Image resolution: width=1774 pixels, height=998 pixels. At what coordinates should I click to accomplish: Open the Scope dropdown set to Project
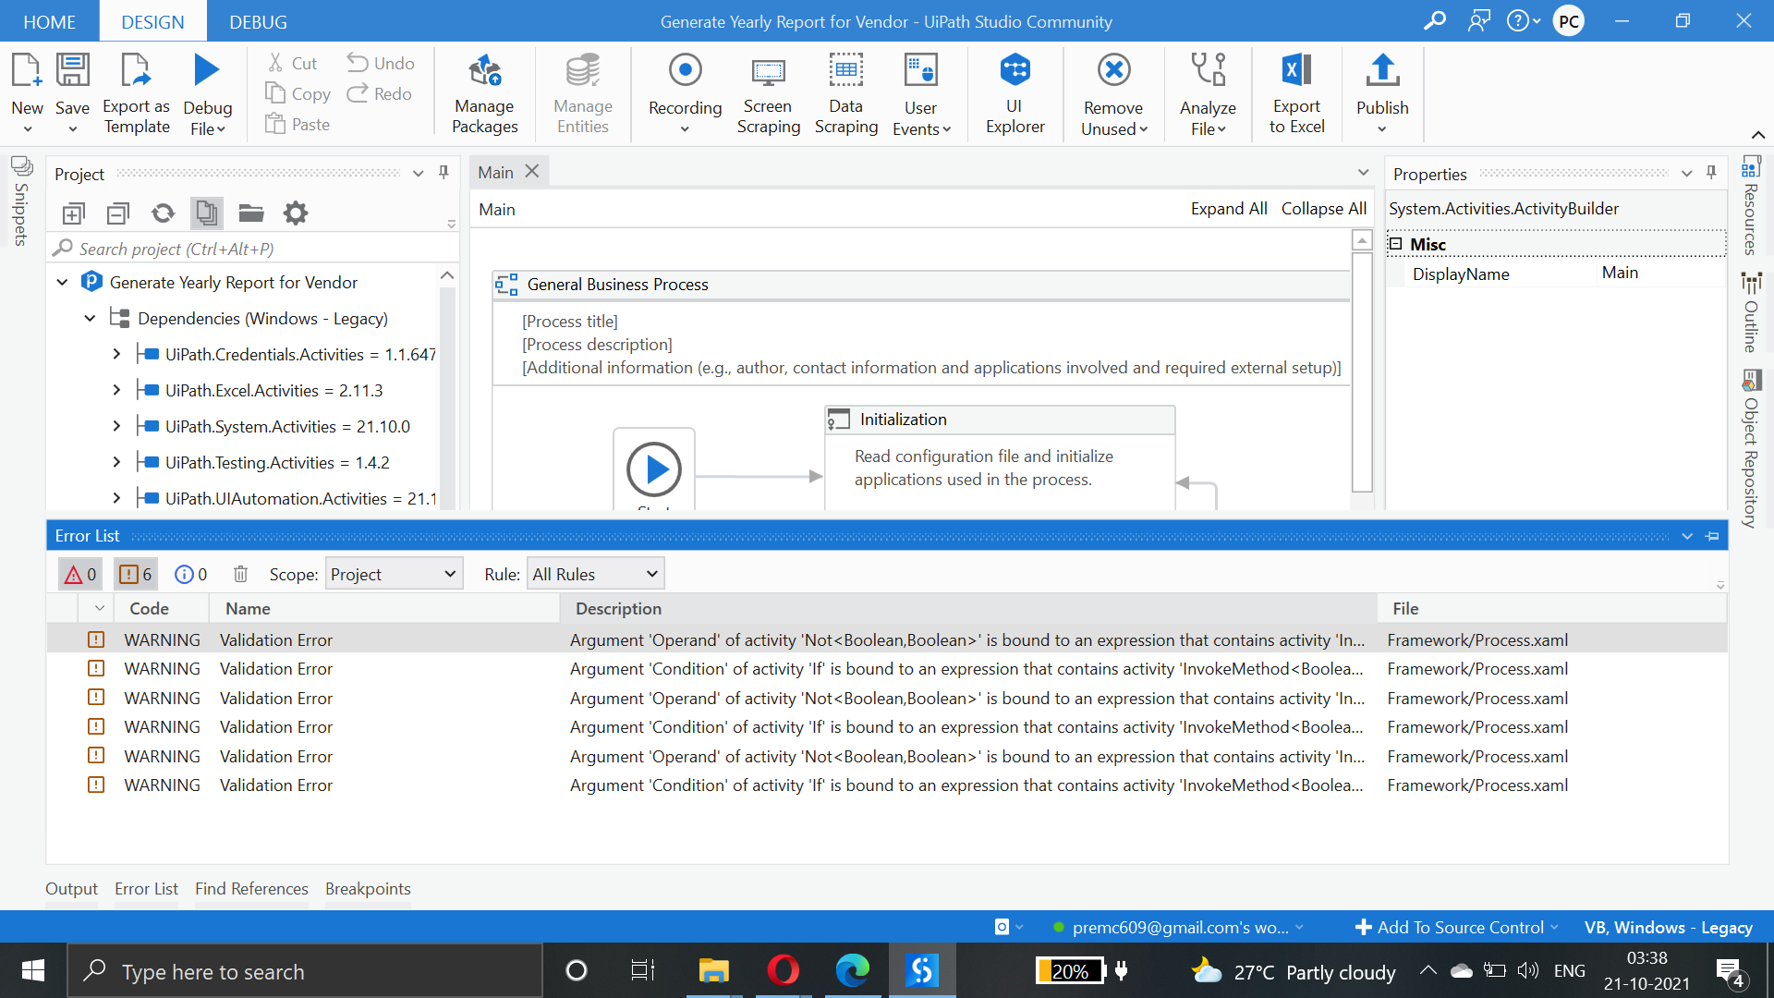point(394,574)
